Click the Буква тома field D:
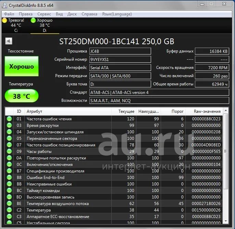The image size is (235, 229). [120, 84]
